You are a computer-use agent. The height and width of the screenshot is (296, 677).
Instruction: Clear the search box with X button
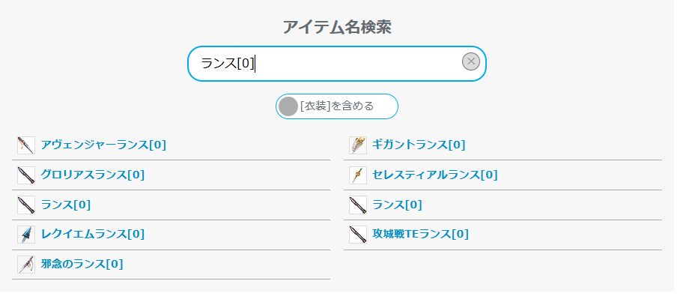tap(471, 61)
